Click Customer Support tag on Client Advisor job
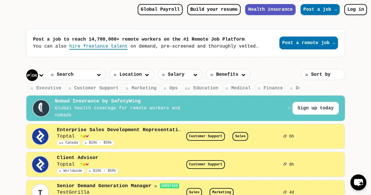The width and height of the screenshot is (371, 195). tap(205, 165)
